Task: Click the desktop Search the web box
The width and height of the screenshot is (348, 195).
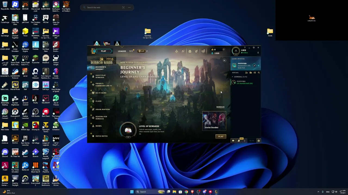Action: [107, 7]
